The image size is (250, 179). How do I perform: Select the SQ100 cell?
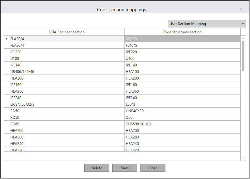(182, 39)
